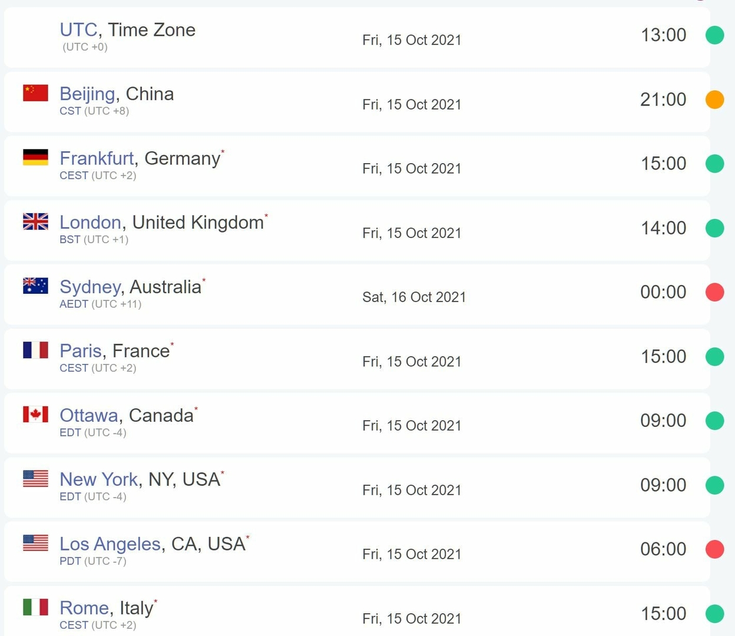The height and width of the screenshot is (636, 735).
Task: Click the Canada flag icon
Action: pyautogui.click(x=35, y=415)
